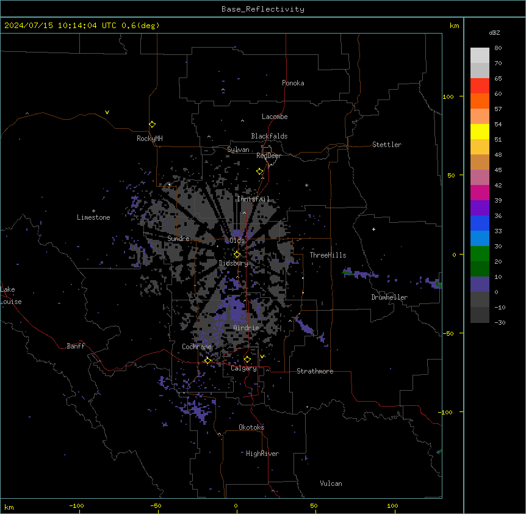Select the yellow V marker northwest of RockyMH
The image size is (526, 514).
click(107, 112)
